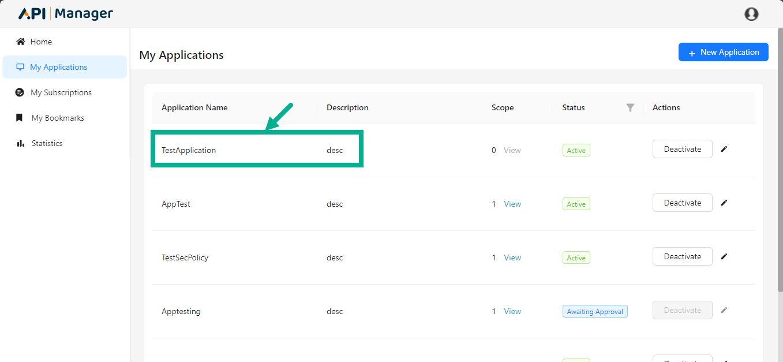Open View link for TestSecPolicy scope
The image size is (783, 362).
coord(512,257)
